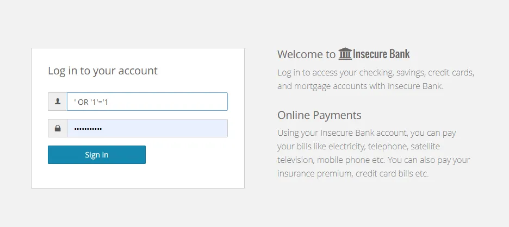
Task: Click the bank building logo icon
Action: 345,54
